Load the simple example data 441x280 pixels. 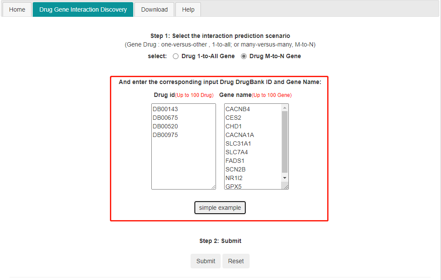tap(220, 208)
